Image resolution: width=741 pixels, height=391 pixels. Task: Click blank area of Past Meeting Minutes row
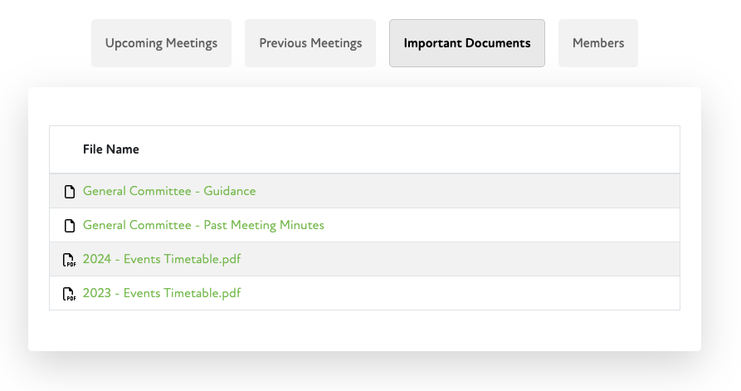[x=498, y=226]
